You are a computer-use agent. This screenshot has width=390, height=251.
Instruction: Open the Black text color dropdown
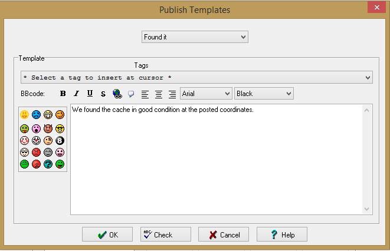[x=264, y=94]
